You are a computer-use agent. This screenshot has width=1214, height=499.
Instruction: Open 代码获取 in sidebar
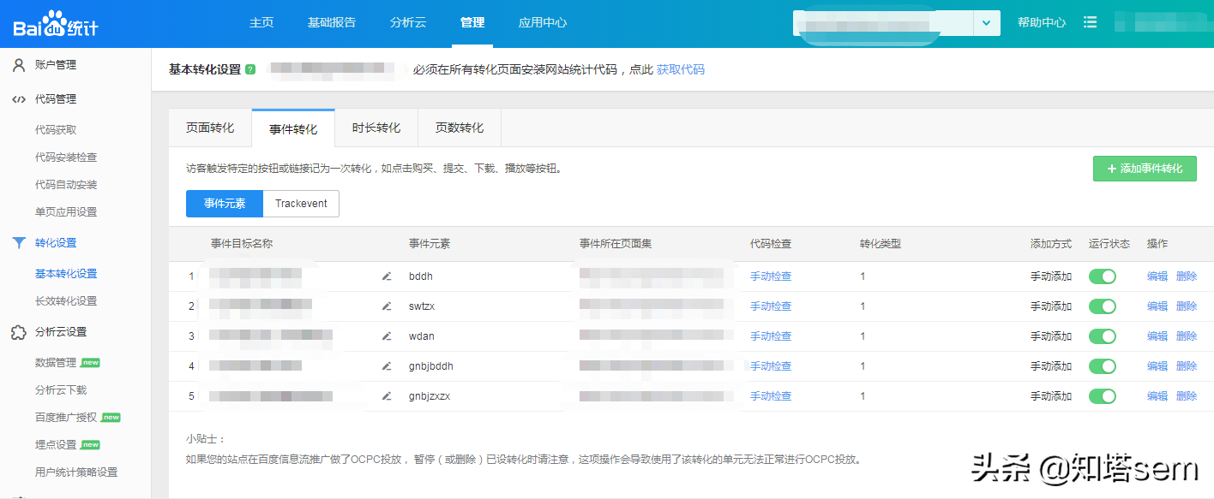56,130
